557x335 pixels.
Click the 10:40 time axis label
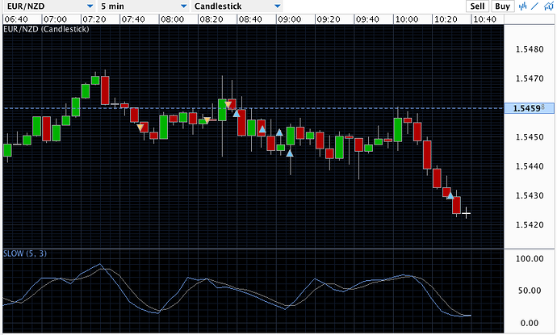[x=485, y=19]
